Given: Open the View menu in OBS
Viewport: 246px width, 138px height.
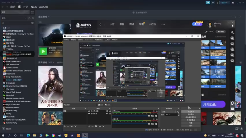Looking at the screenshot, I should (x=80, y=40).
